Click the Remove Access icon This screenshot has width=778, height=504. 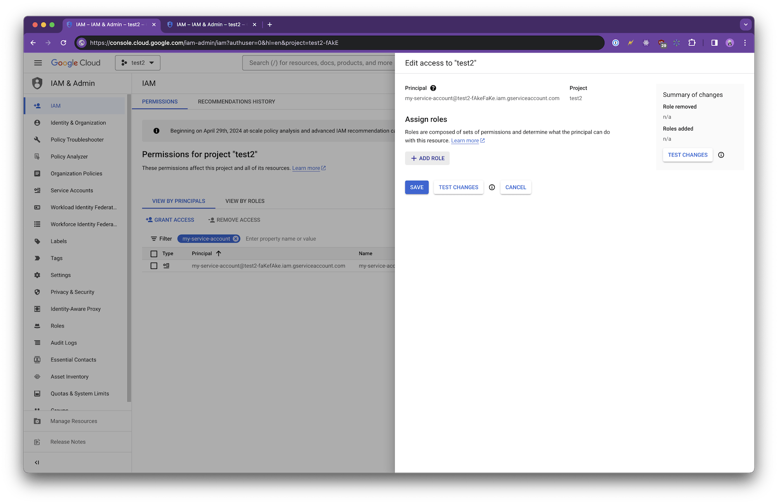(211, 220)
